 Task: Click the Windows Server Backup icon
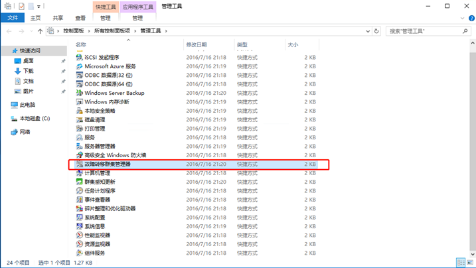click(x=80, y=93)
